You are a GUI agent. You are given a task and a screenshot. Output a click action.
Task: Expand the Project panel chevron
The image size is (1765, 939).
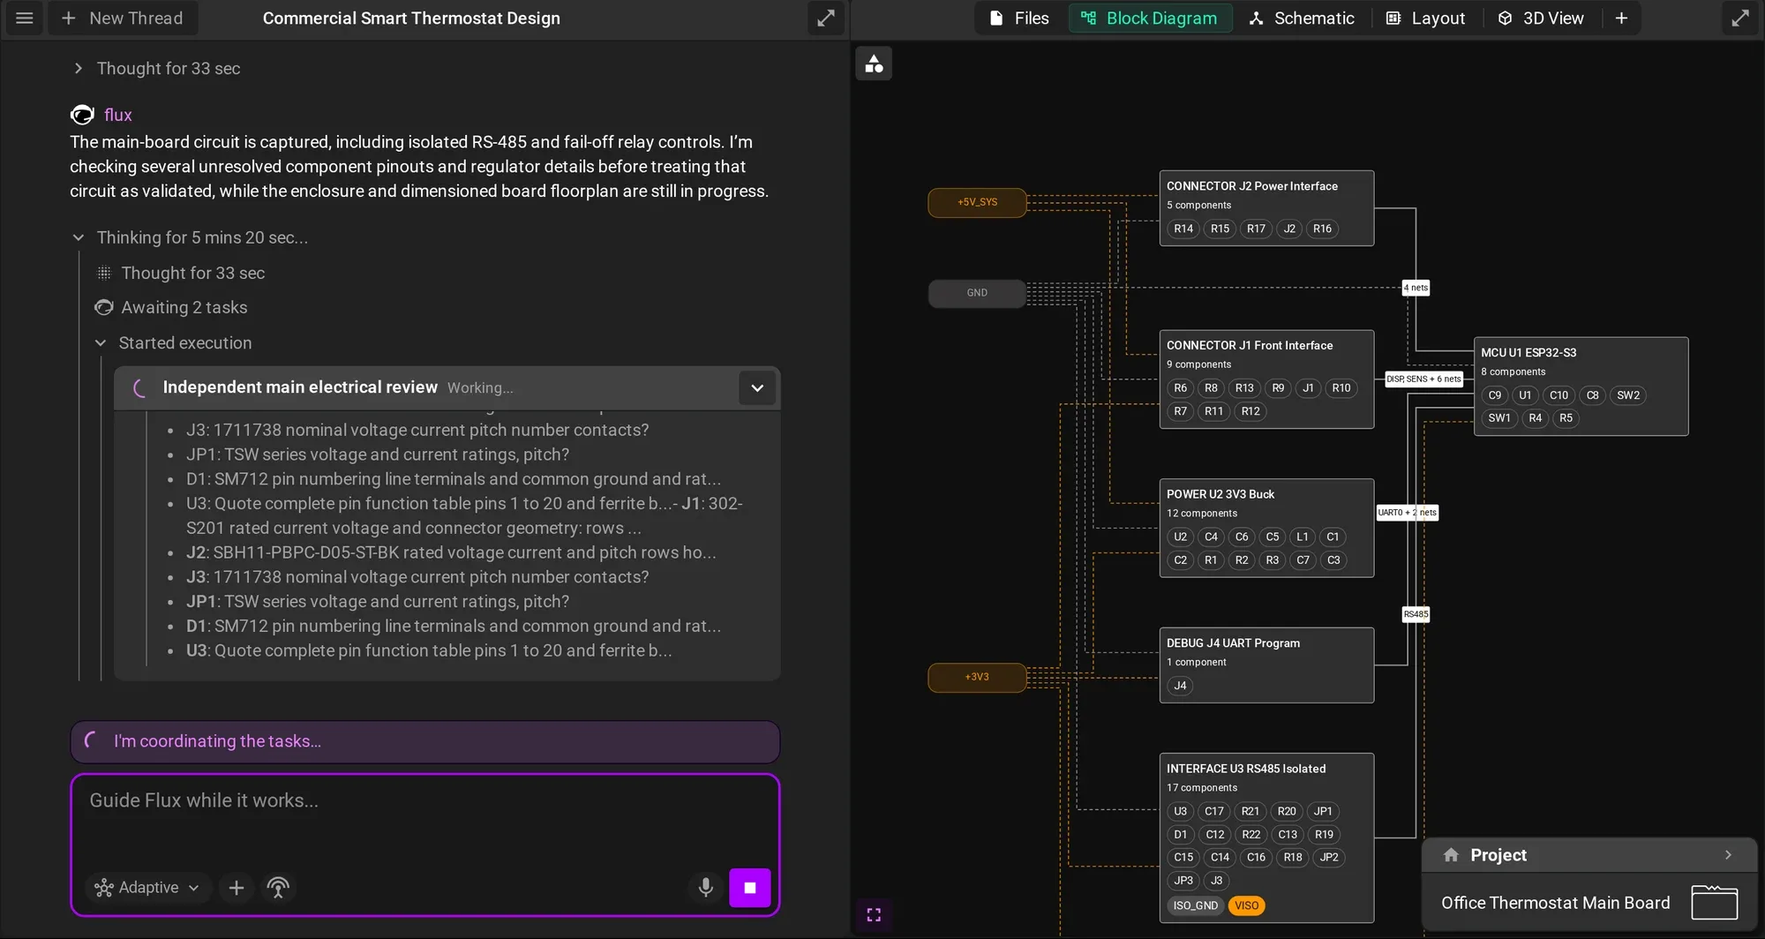coord(1728,855)
